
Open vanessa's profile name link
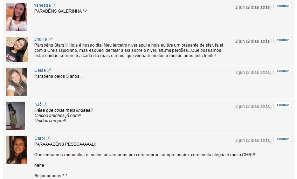42,5
